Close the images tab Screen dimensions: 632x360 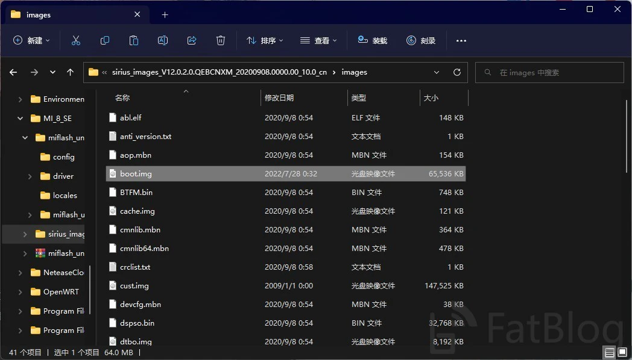pyautogui.click(x=137, y=14)
